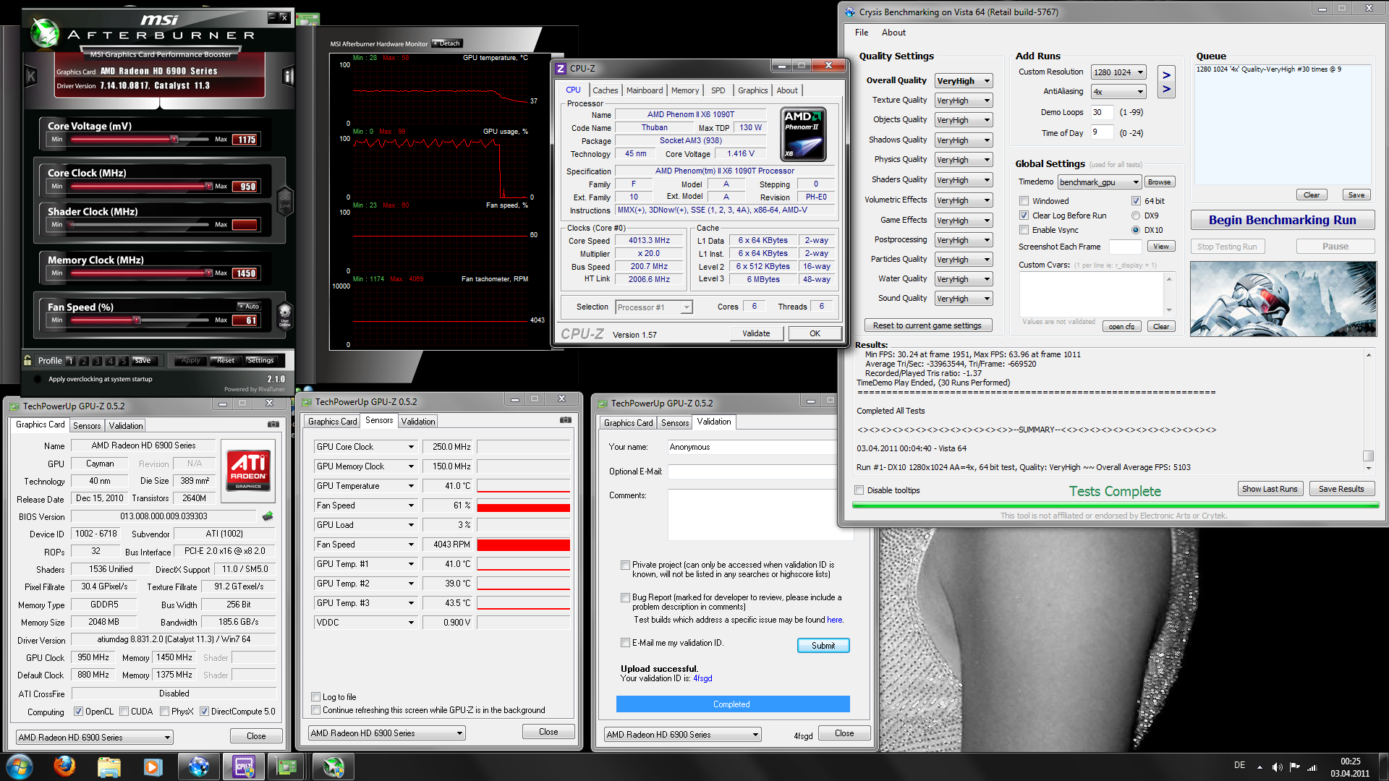Click the ATI Radeon logo in GPU-Z
Screen dimensions: 1389x781
pyautogui.click(x=248, y=469)
